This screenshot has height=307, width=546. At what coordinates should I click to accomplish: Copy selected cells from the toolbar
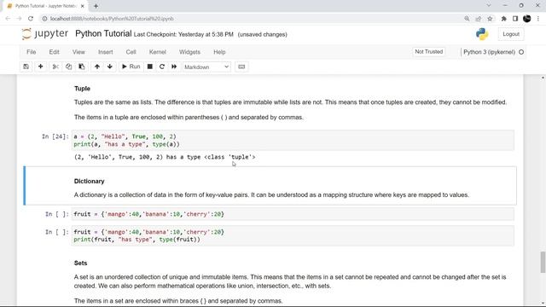tap(68, 67)
